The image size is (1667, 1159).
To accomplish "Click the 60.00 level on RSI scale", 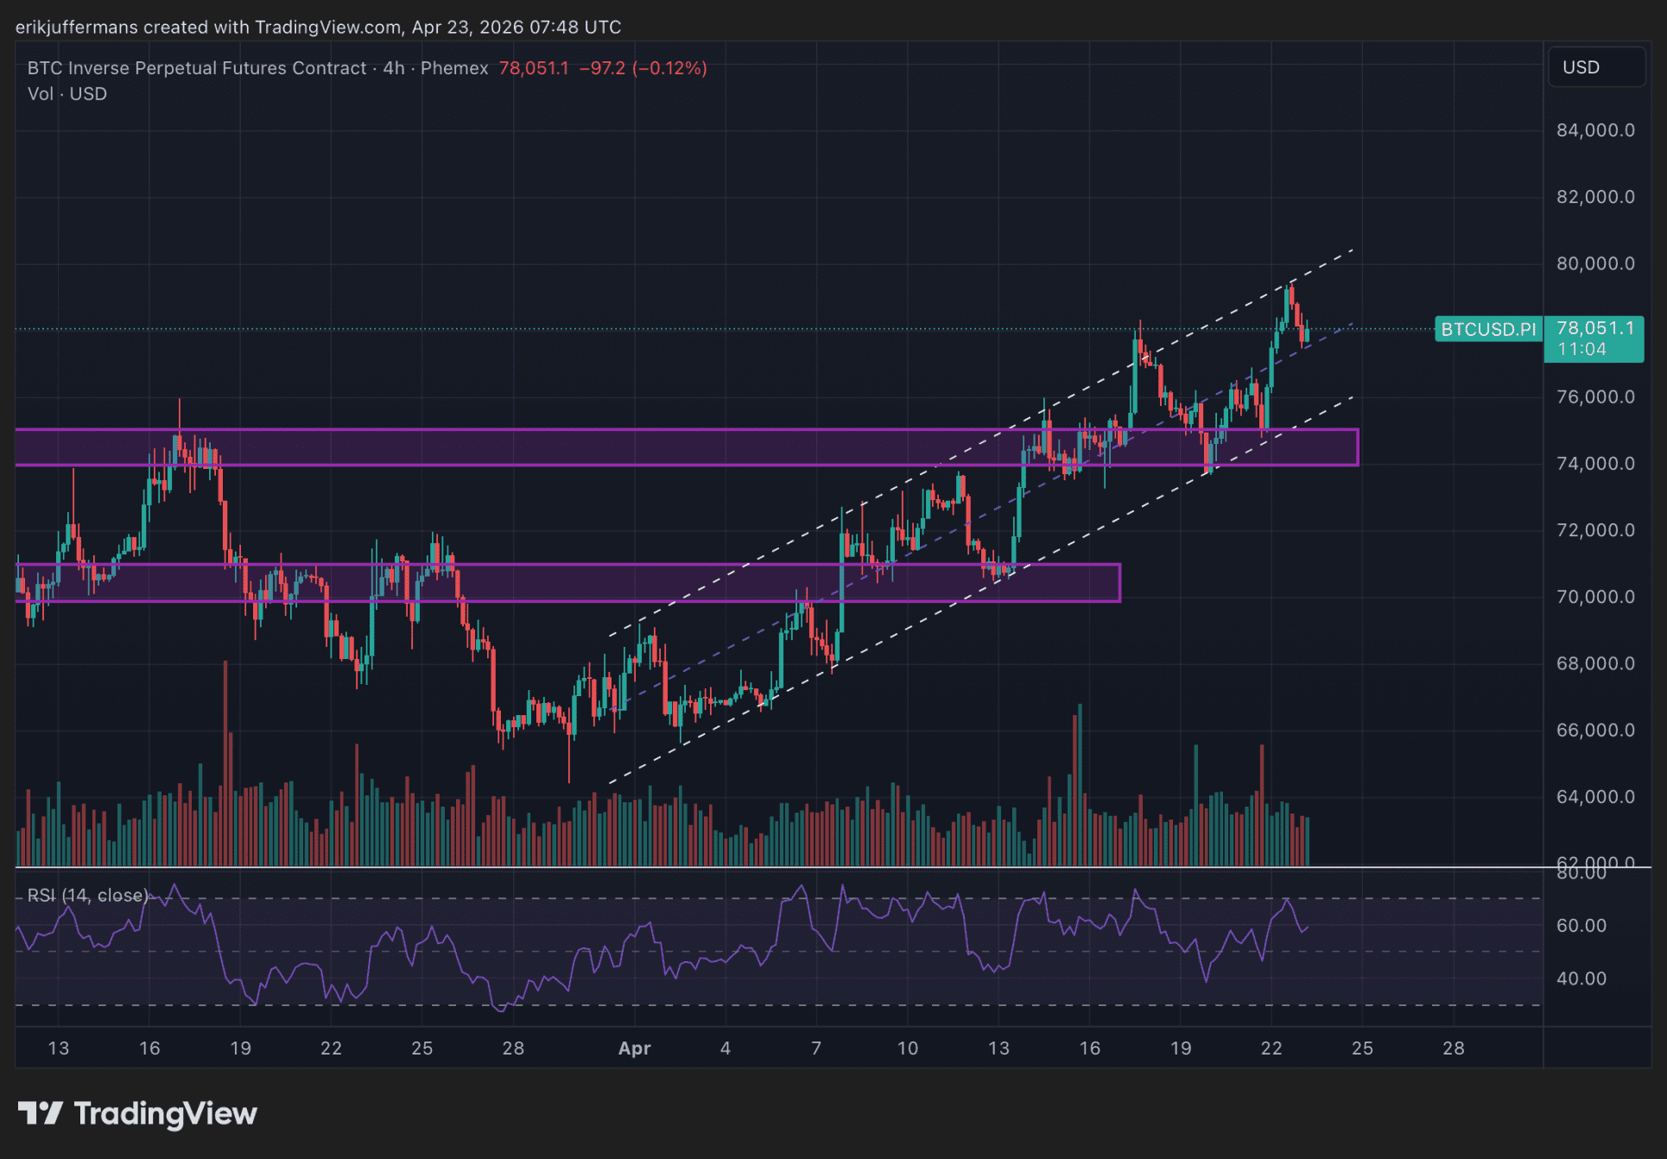I will click(x=1581, y=926).
